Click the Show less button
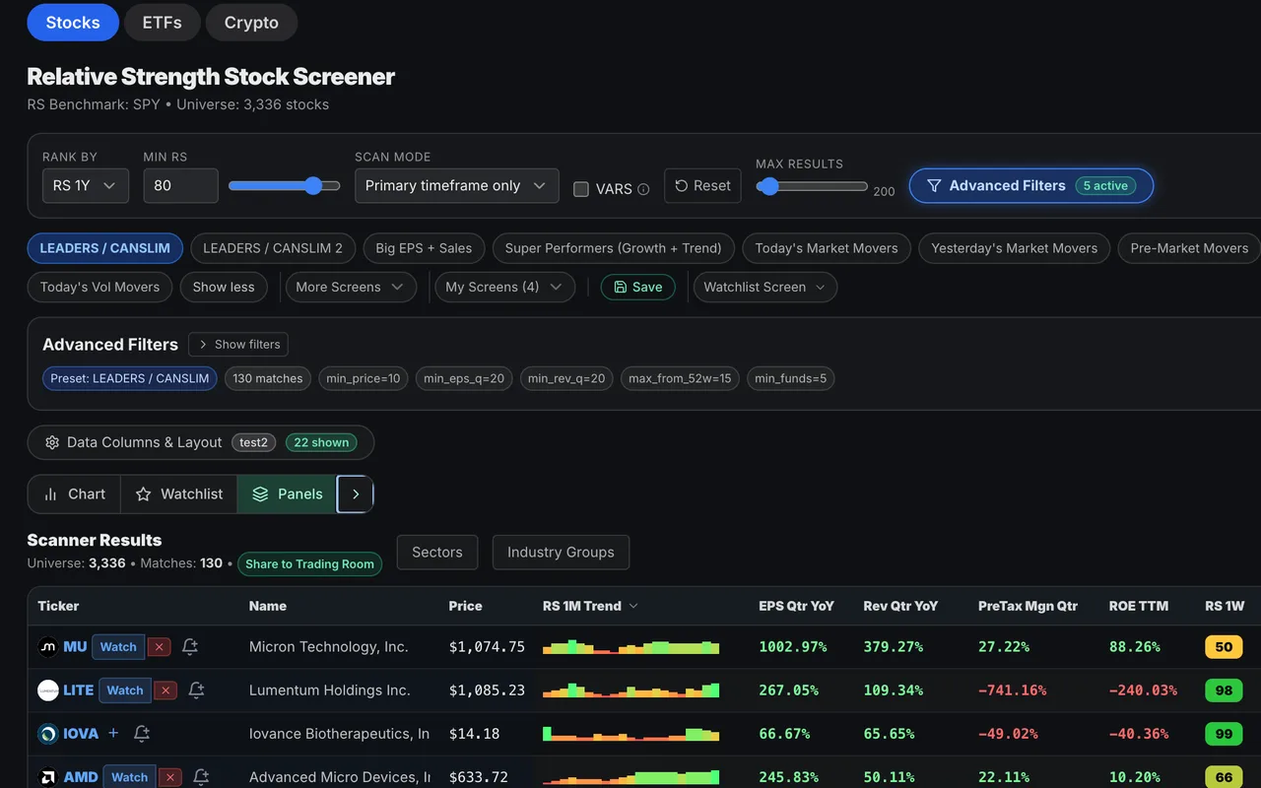Image resolution: width=1261 pixels, height=788 pixels. [x=224, y=287]
